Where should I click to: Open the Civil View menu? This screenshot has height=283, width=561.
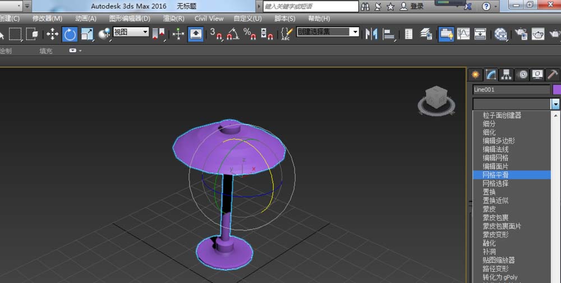tap(209, 18)
